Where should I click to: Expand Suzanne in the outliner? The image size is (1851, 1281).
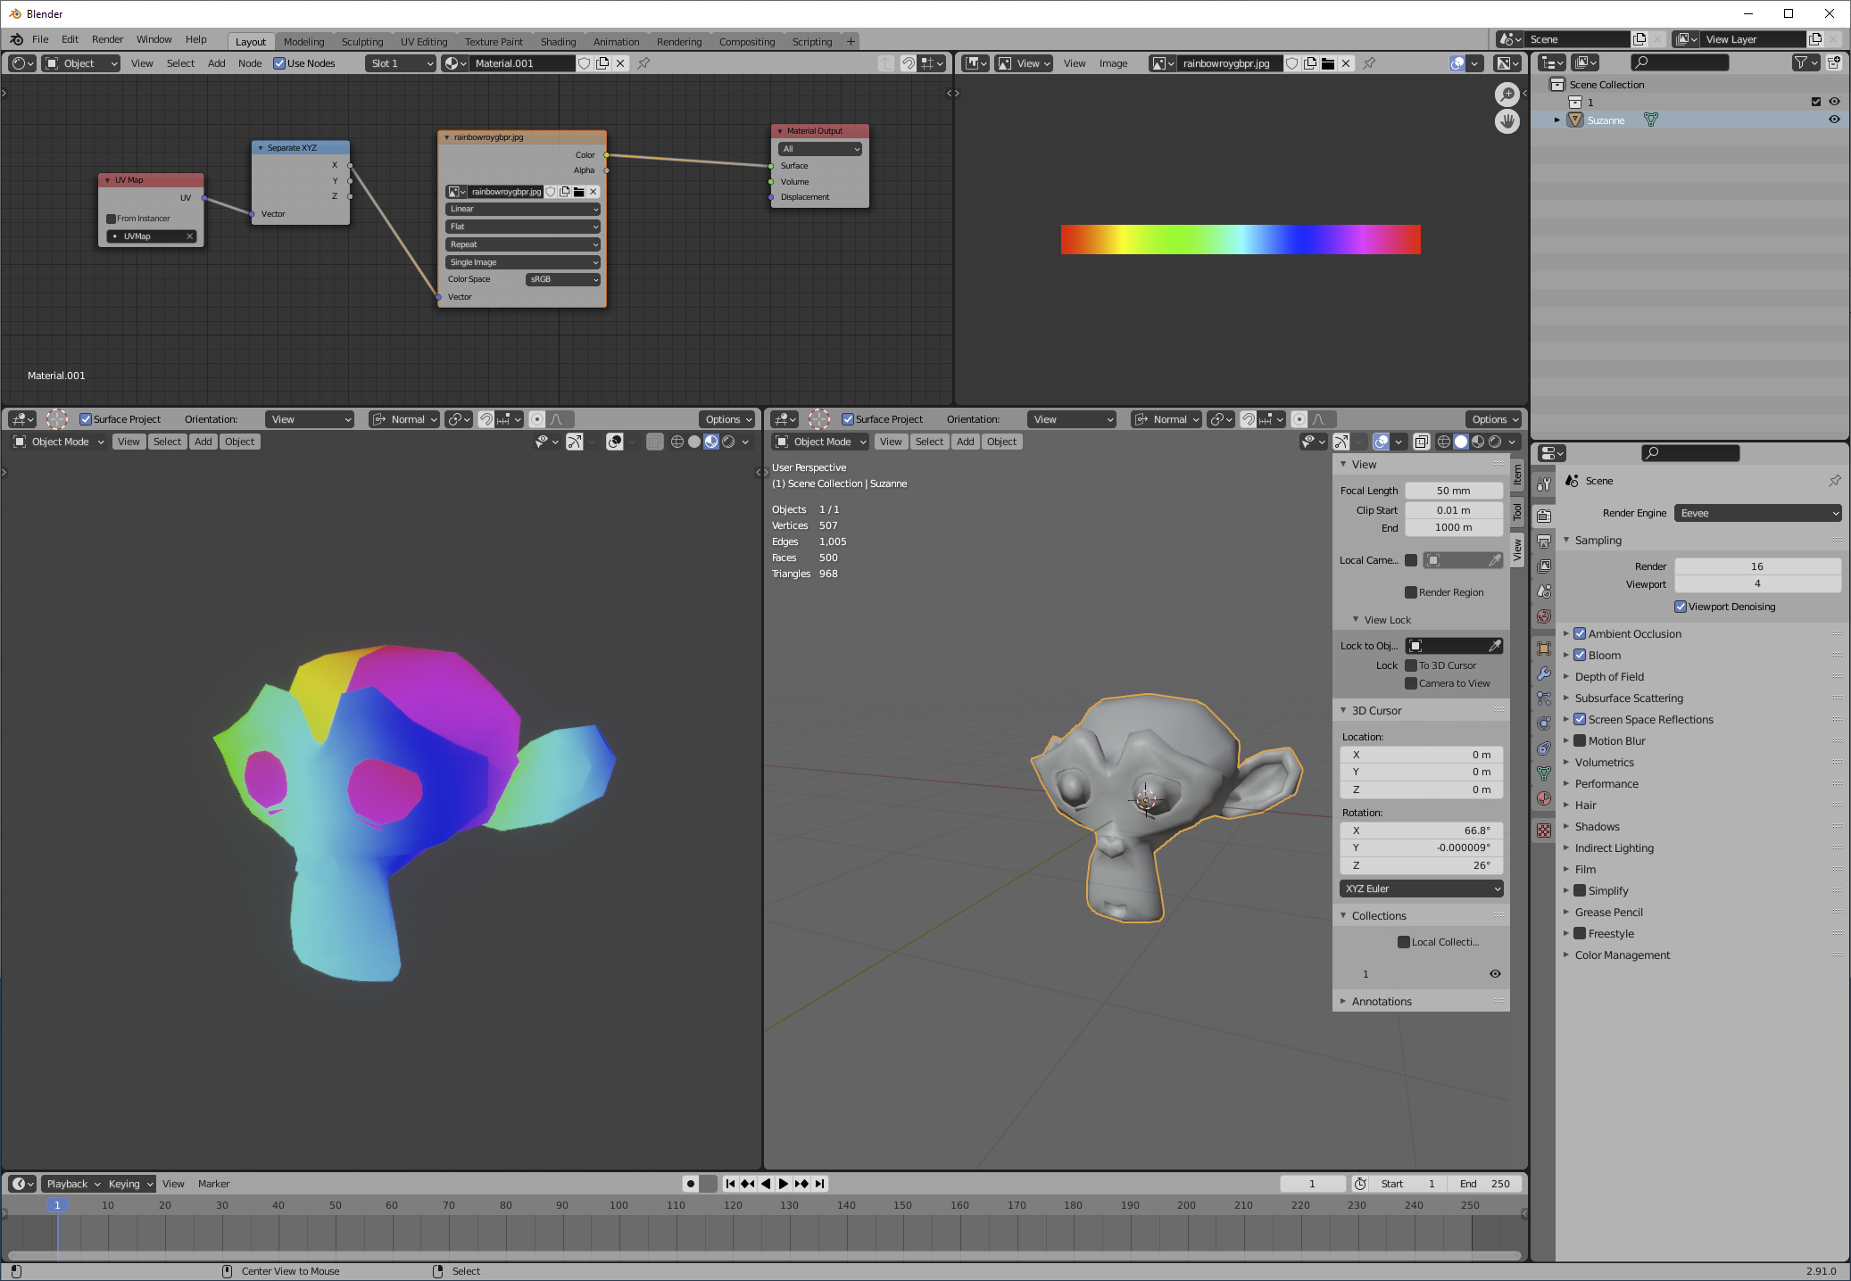coord(1557,120)
